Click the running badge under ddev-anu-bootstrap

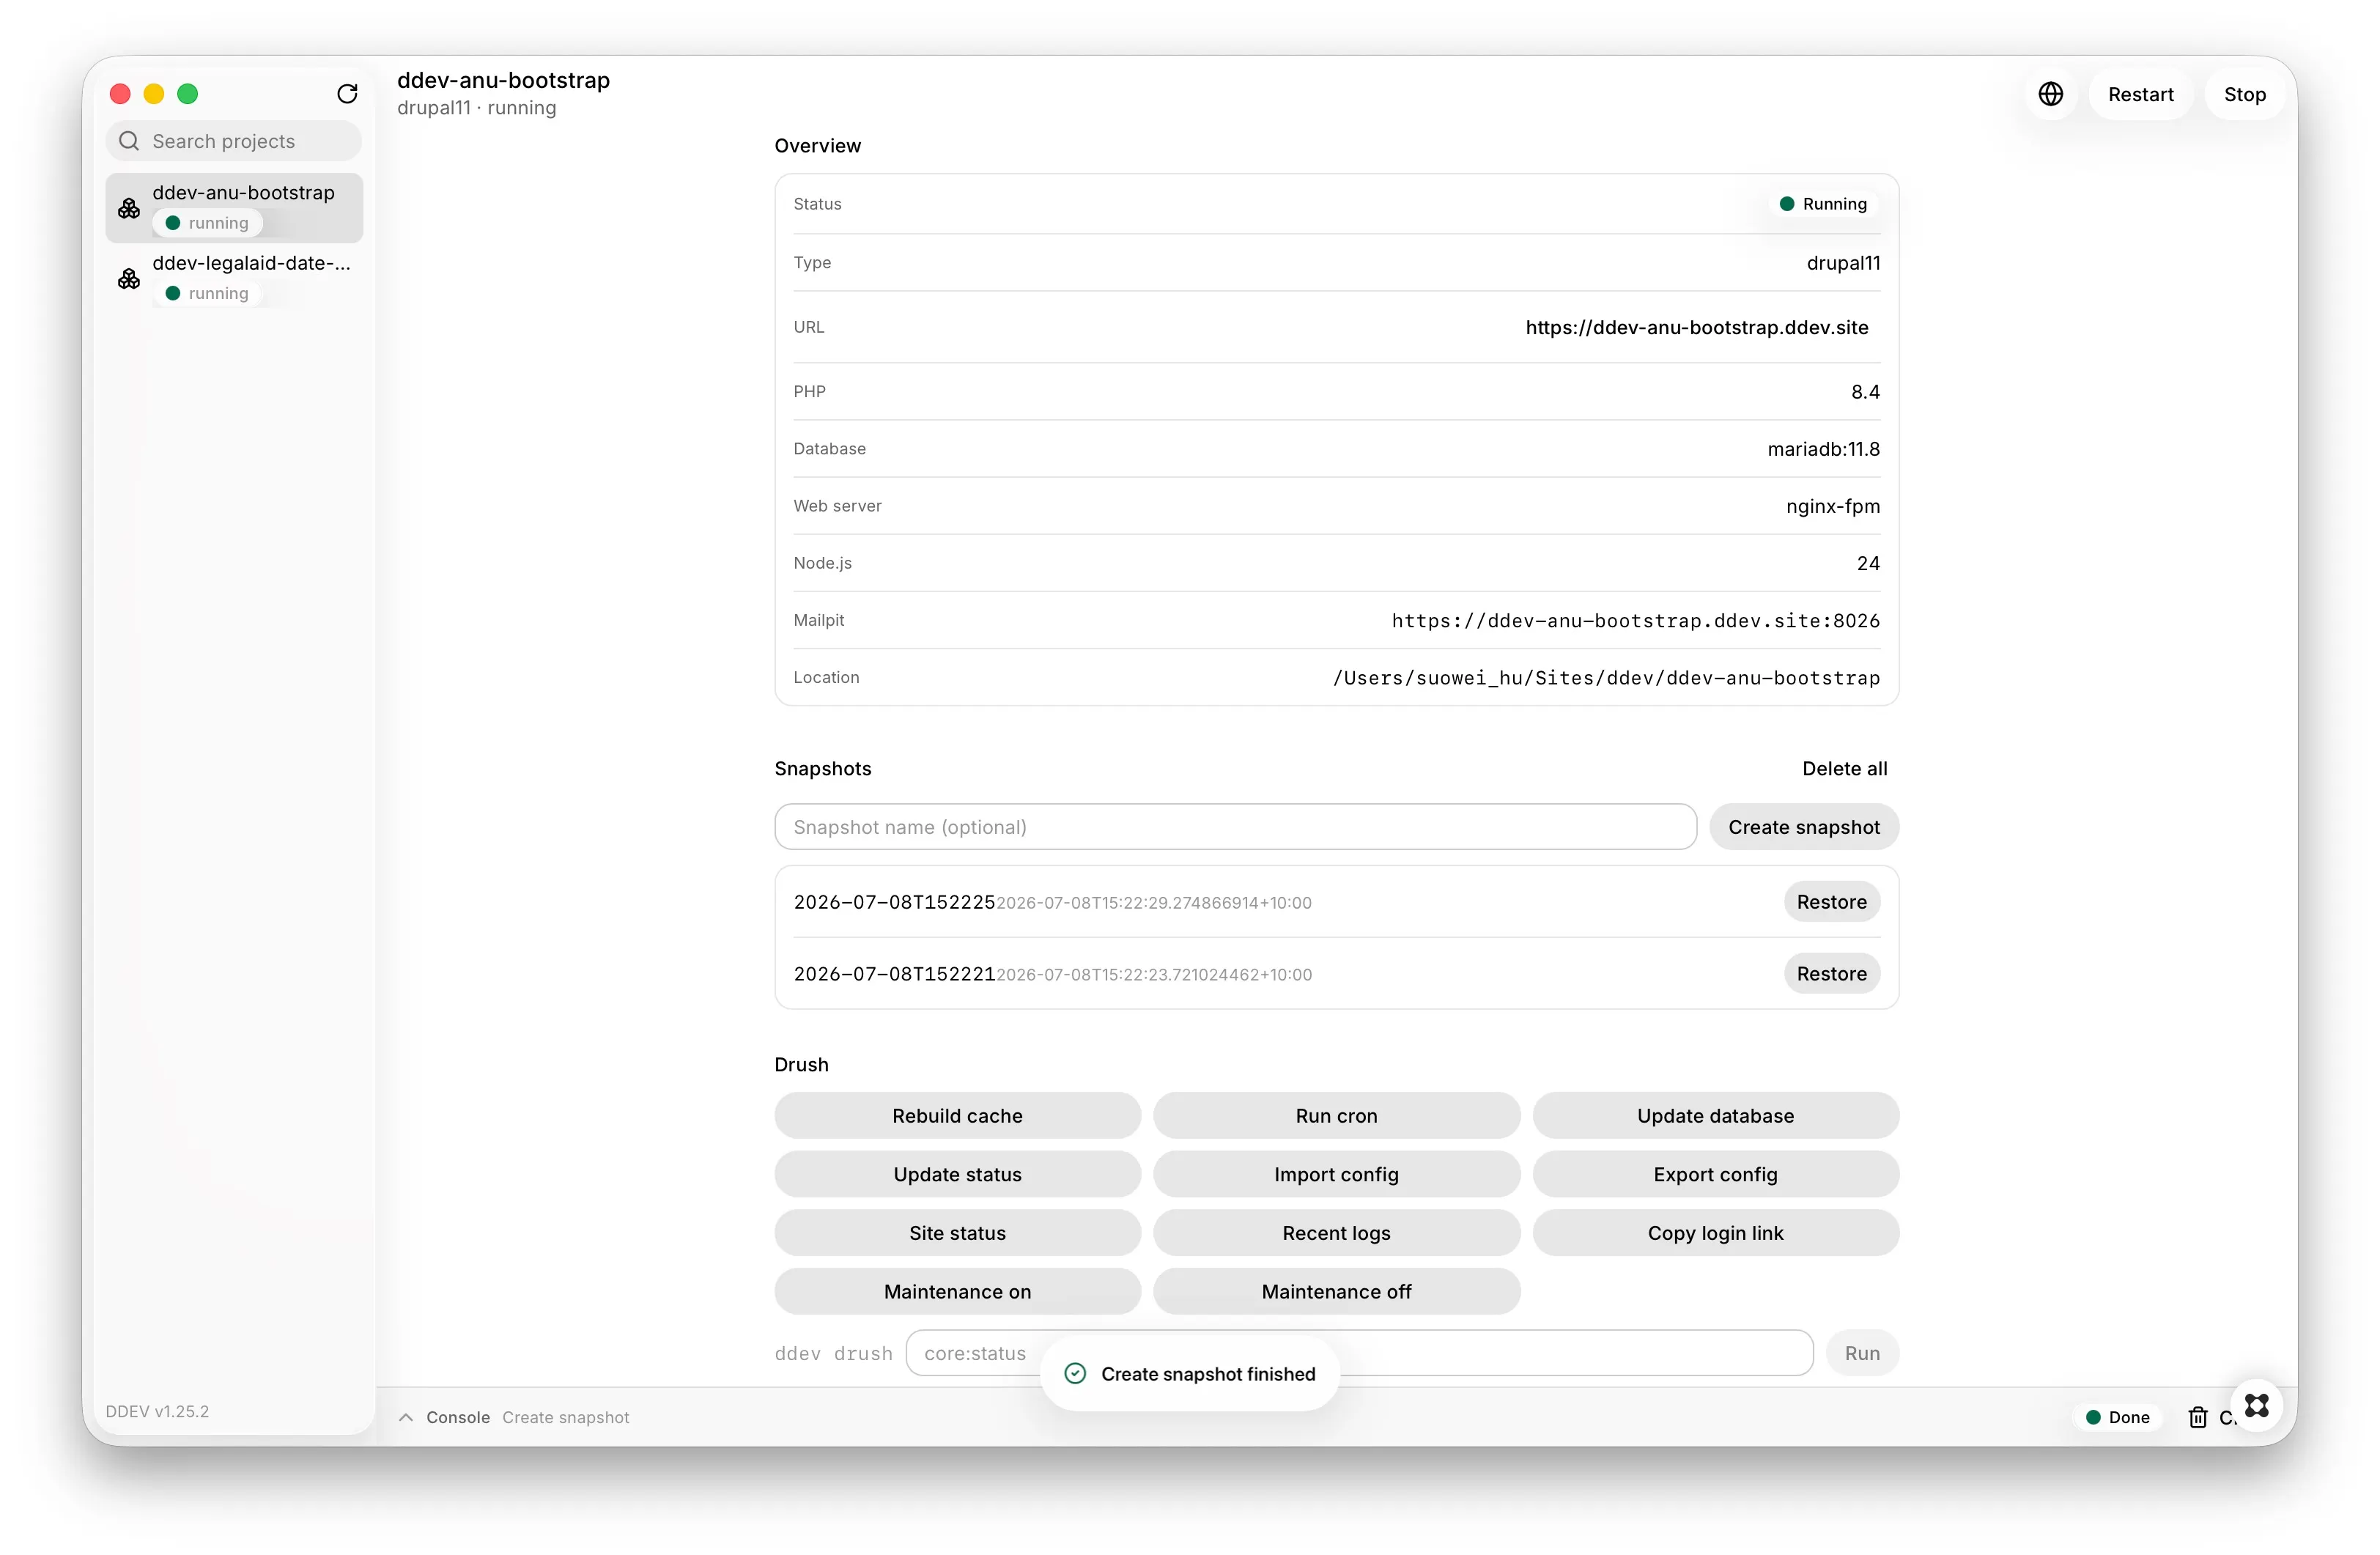[207, 223]
